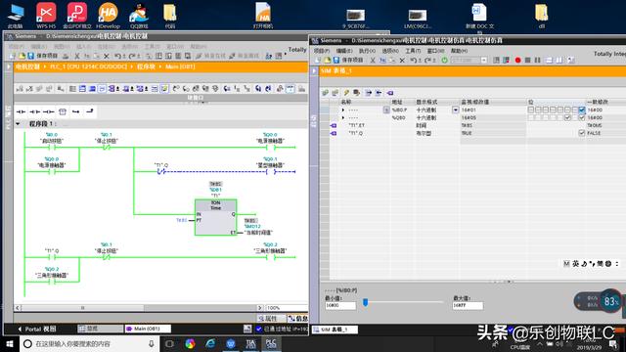
Task: Insert a normally open contact instruction
Action: click(x=21, y=111)
